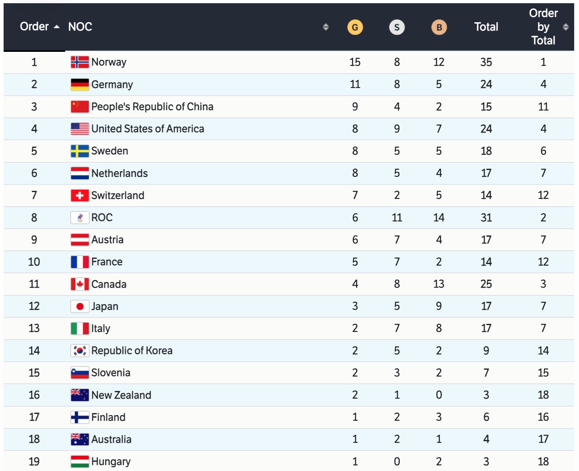
Task: Click the Order by Total header text
Action: tap(543, 27)
